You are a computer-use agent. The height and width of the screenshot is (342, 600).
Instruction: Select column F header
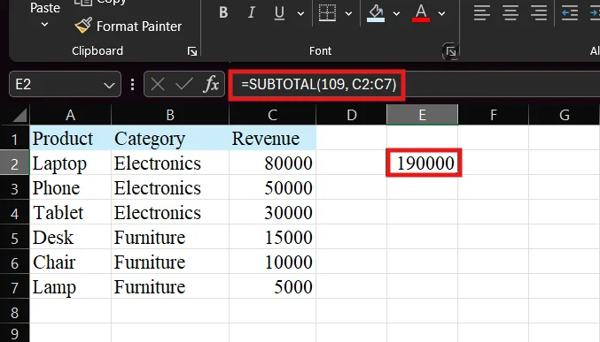tap(494, 115)
